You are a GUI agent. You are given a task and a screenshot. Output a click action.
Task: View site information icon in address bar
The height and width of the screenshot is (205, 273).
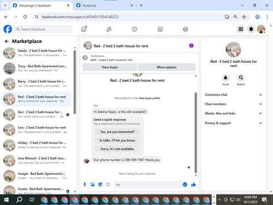(x=37, y=17)
